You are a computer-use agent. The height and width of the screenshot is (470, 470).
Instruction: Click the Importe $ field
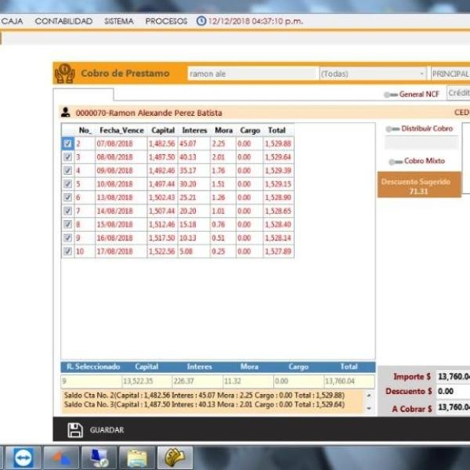pyautogui.click(x=453, y=377)
